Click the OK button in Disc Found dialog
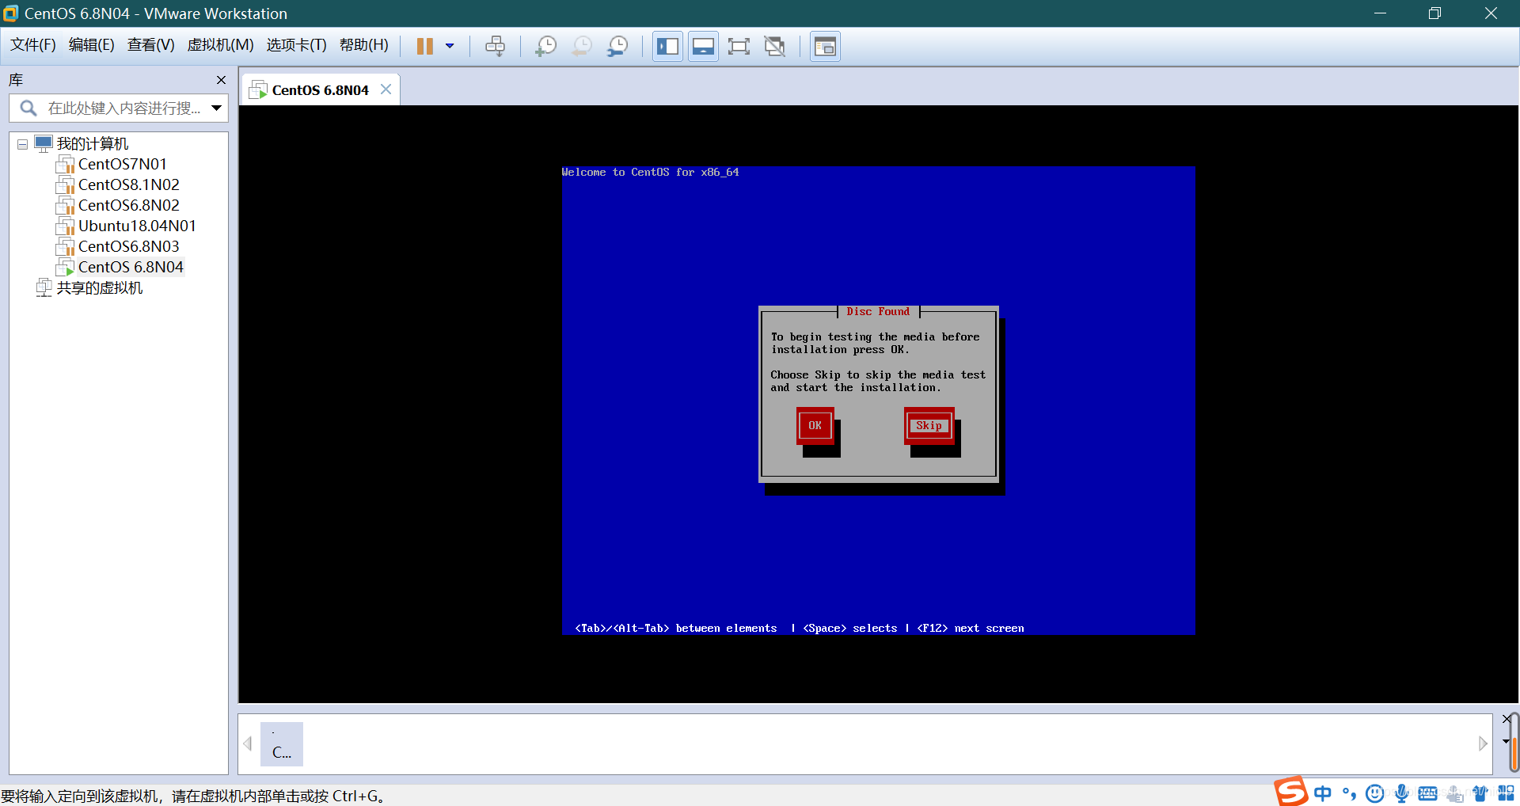This screenshot has width=1520, height=806. [815, 425]
